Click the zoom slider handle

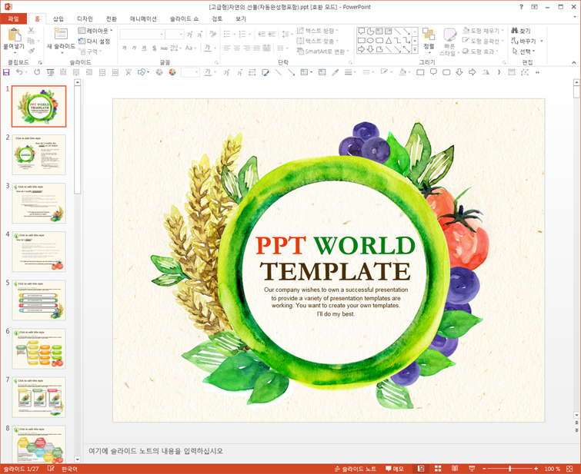[510, 469]
